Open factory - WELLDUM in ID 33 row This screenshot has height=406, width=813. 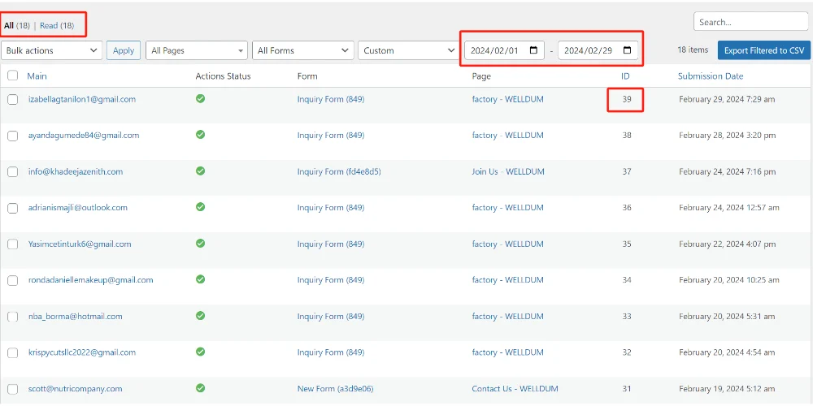click(x=507, y=316)
